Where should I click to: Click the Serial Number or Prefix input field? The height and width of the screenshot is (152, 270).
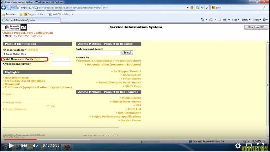point(61,59)
